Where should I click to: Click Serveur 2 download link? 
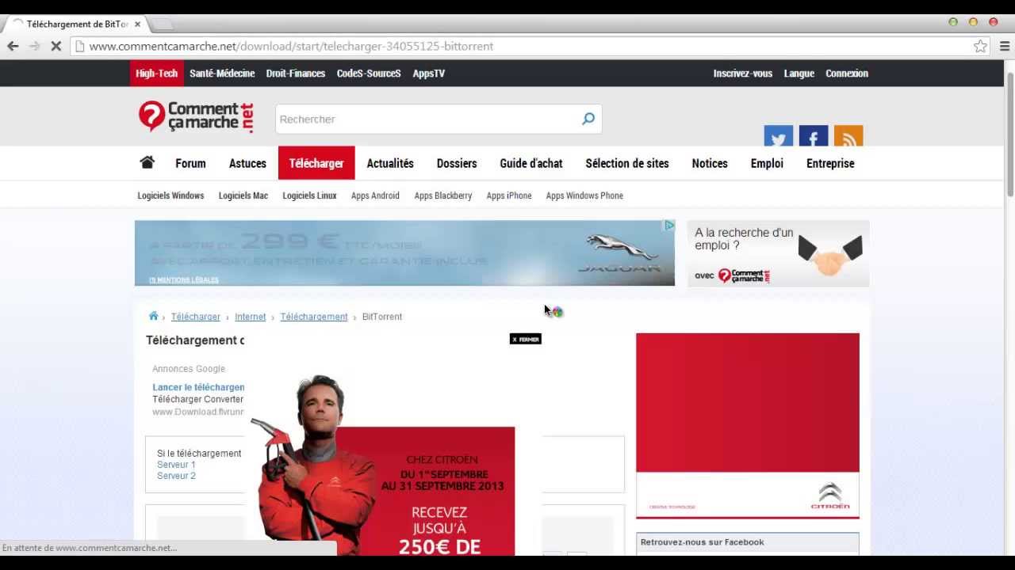pos(176,476)
